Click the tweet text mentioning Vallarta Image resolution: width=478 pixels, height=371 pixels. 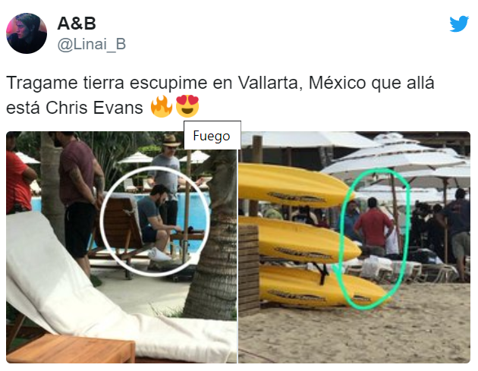click(x=220, y=95)
